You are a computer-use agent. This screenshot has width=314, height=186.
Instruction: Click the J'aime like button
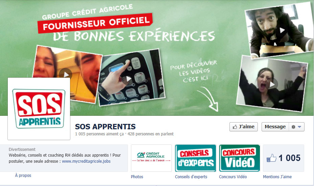point(244,127)
